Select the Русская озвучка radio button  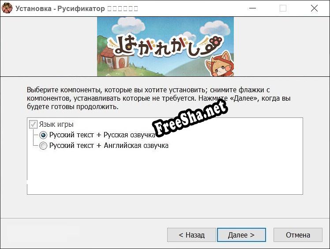click(43, 135)
